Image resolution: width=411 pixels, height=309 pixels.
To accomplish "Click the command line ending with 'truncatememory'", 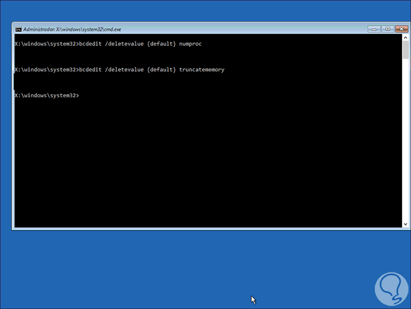I will [x=120, y=70].
